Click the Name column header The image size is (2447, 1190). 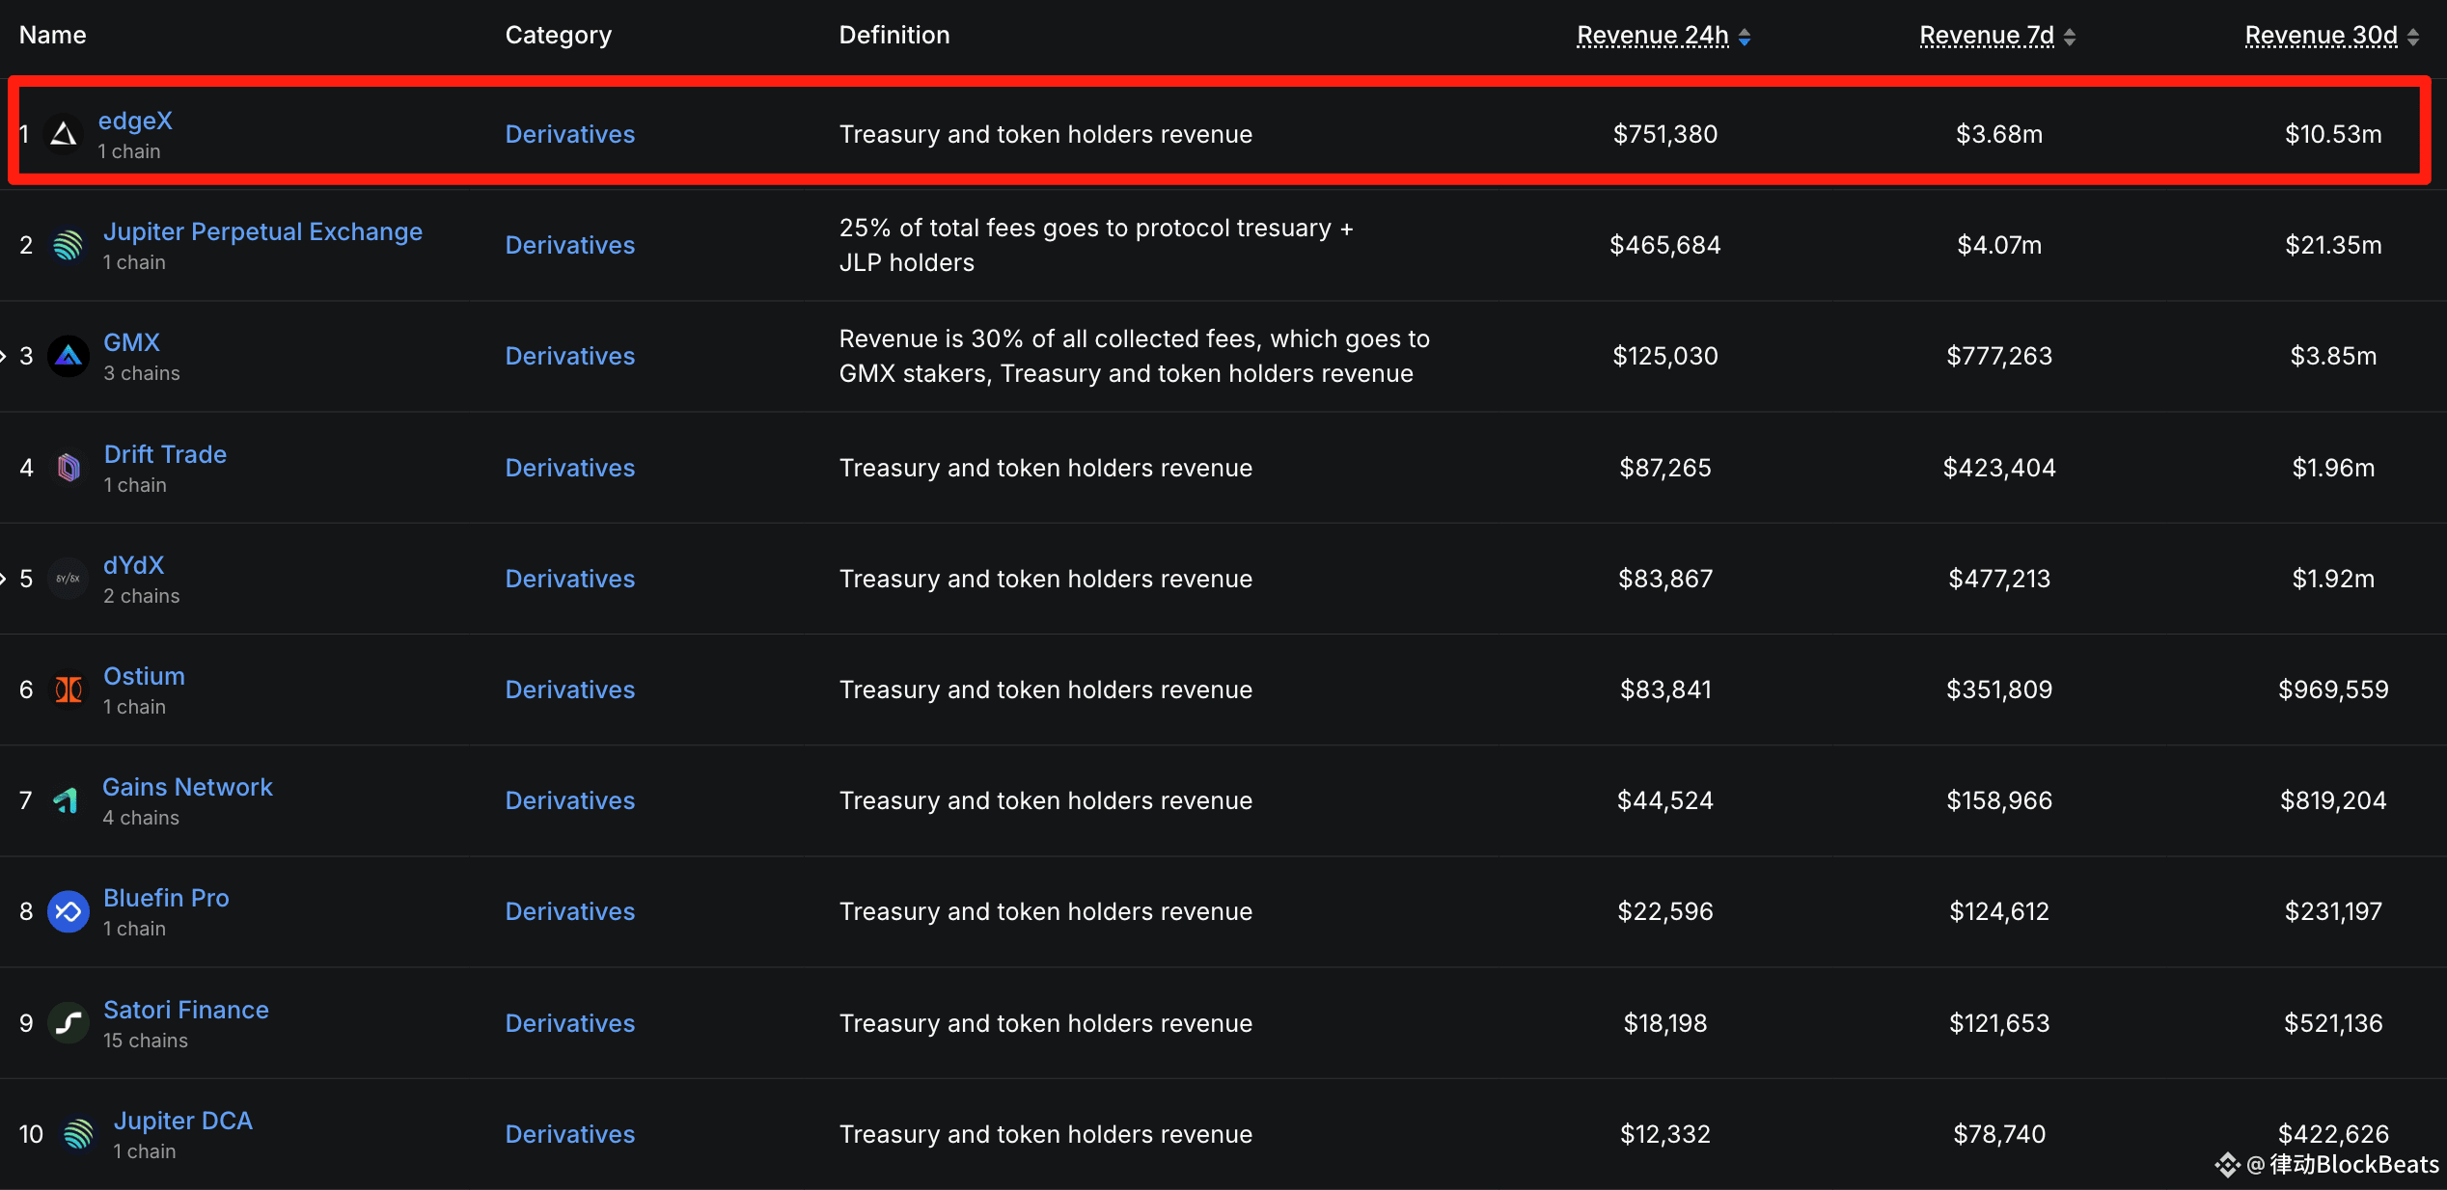53,35
